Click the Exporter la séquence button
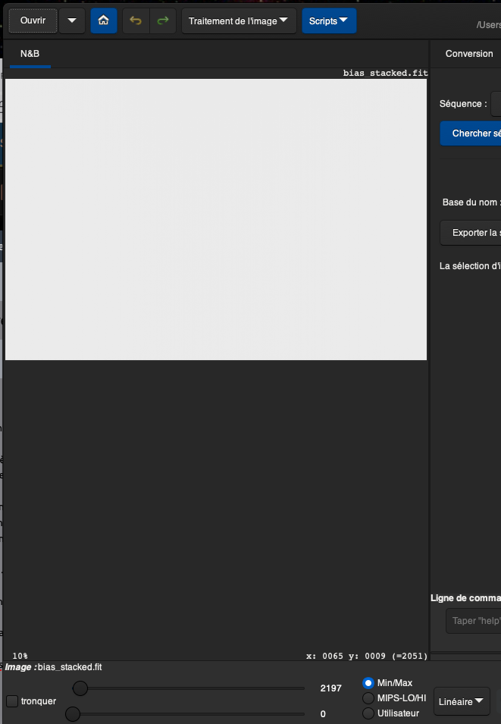501x724 pixels. (471, 233)
